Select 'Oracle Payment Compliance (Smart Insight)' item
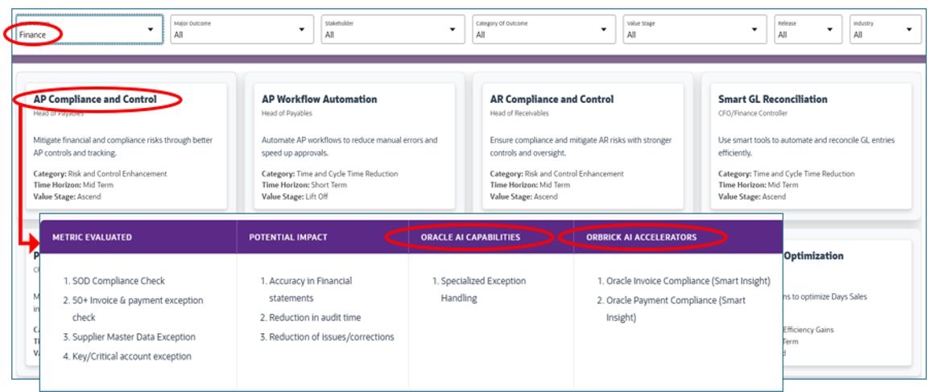Screen dimensions: 934x392 tap(672, 308)
